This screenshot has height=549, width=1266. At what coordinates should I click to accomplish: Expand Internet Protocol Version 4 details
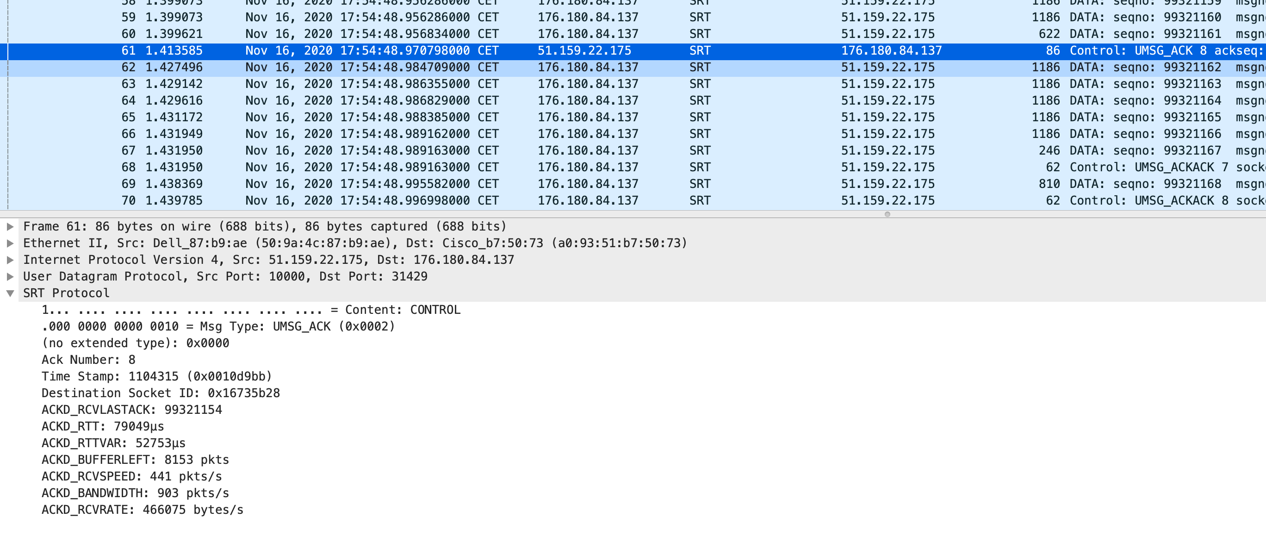[10, 260]
